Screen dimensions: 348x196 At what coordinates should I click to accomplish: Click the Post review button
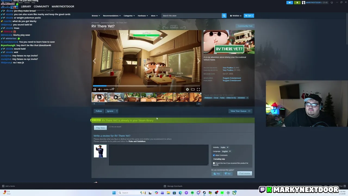(245, 173)
